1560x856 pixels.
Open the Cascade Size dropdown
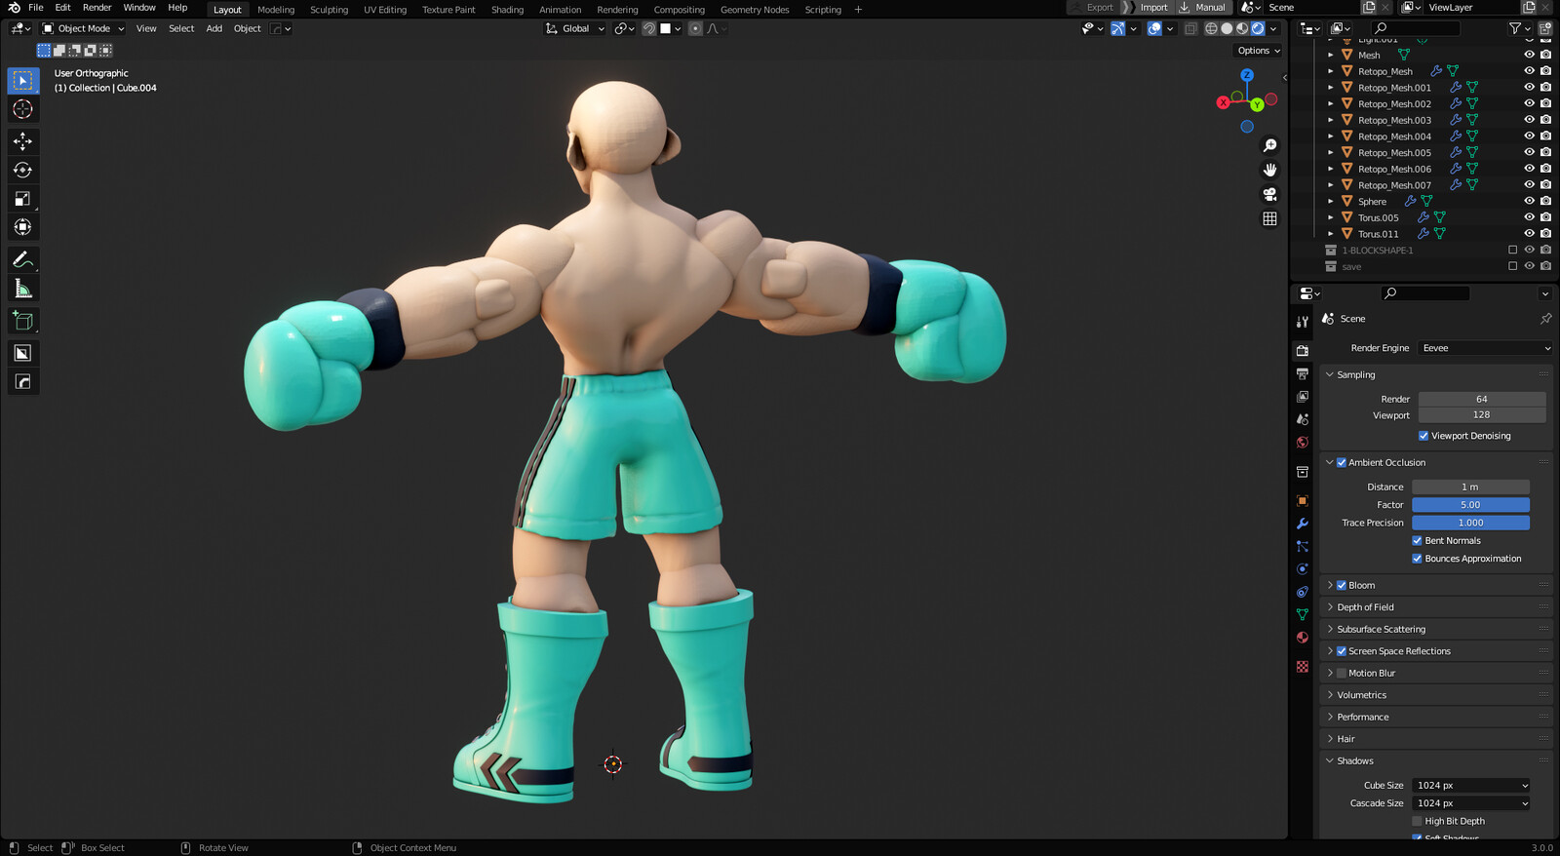coord(1471,803)
